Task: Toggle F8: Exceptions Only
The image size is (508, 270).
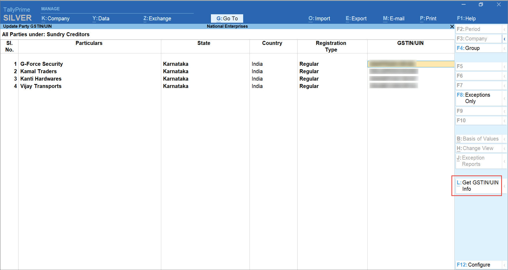Action: pos(479,98)
